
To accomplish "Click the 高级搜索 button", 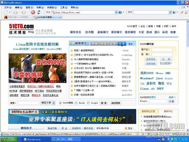I will point(116,103).
